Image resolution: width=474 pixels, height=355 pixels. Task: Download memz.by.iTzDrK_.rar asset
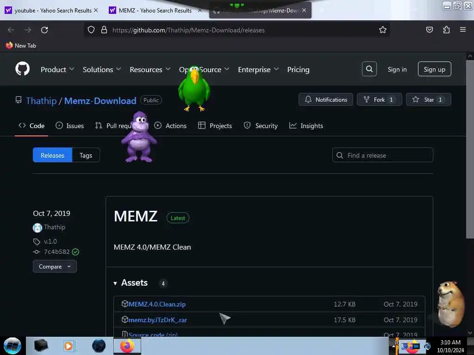158,320
